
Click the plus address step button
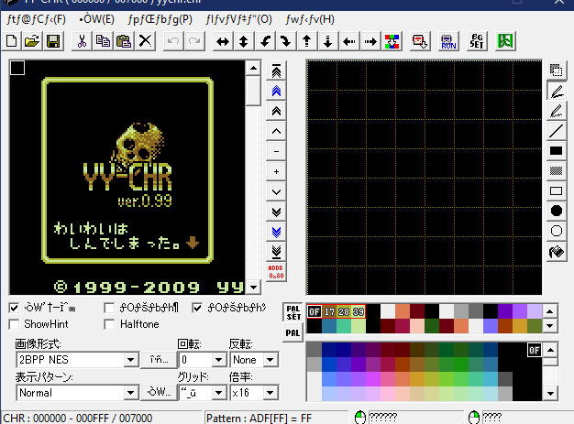(276, 171)
